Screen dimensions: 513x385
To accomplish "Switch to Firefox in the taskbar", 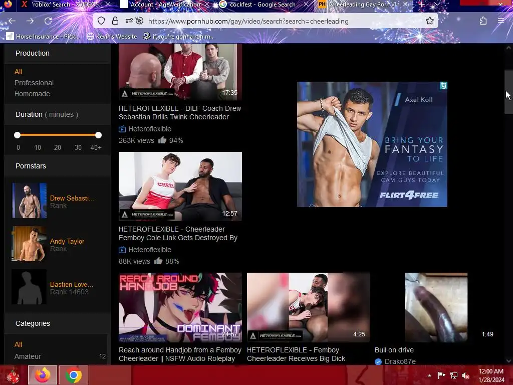I will click(43, 375).
